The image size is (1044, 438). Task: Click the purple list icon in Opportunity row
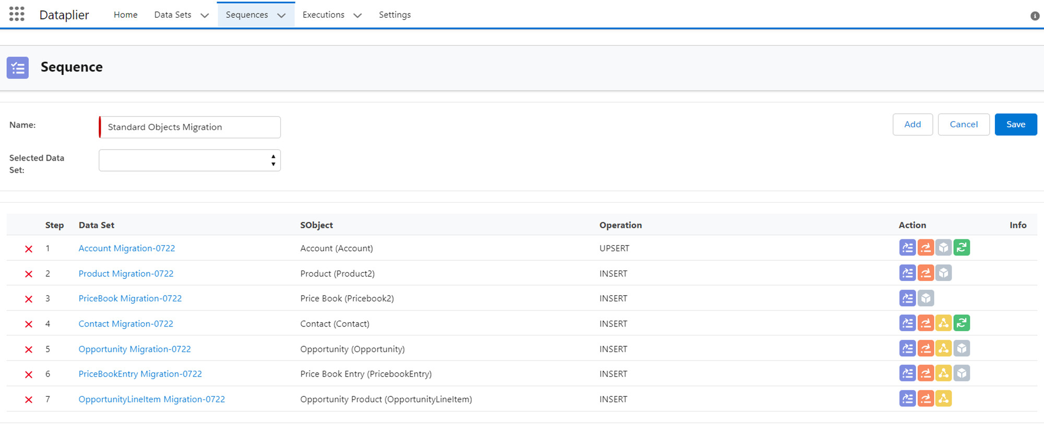[x=907, y=348]
